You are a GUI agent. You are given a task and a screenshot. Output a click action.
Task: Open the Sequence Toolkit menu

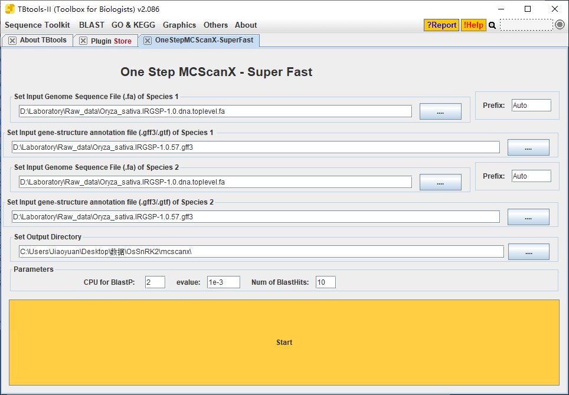(x=37, y=25)
